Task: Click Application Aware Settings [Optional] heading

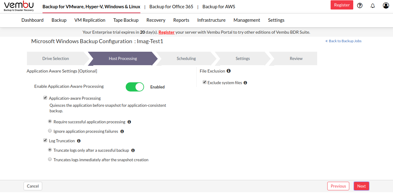Action: pyautogui.click(x=62, y=71)
